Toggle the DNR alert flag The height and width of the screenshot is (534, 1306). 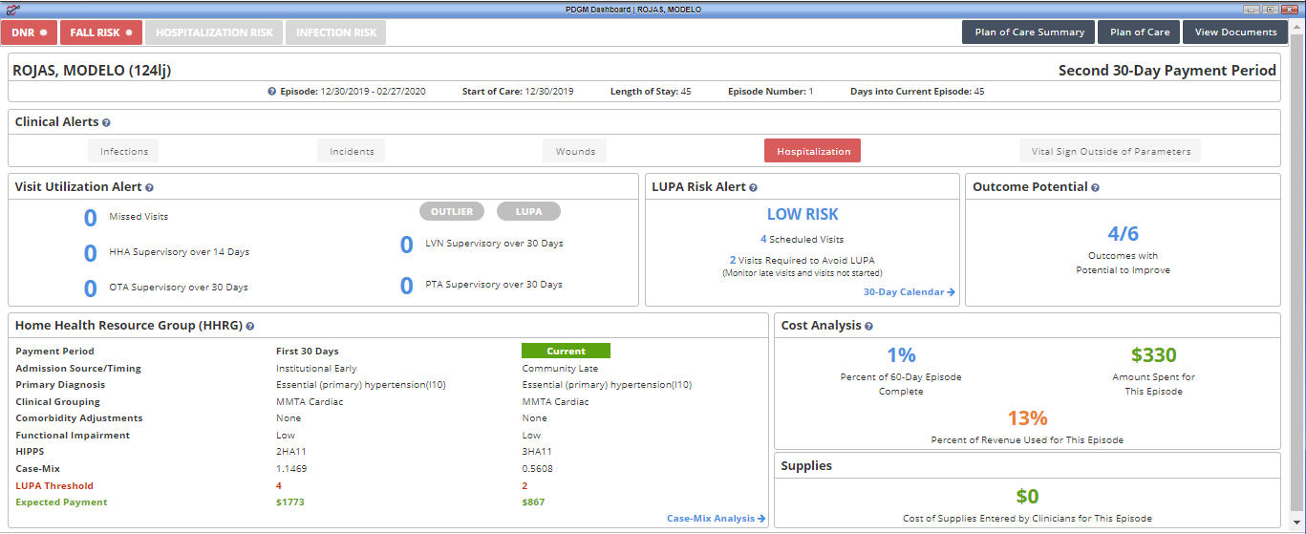(29, 32)
